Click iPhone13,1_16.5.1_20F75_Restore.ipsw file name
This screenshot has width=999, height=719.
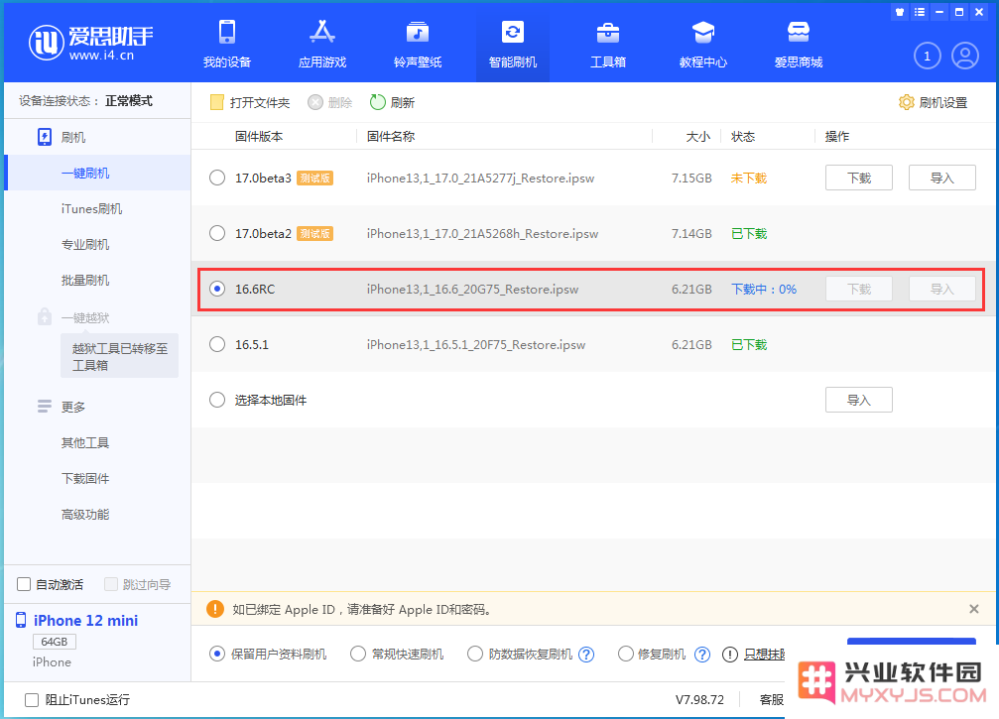click(x=476, y=344)
